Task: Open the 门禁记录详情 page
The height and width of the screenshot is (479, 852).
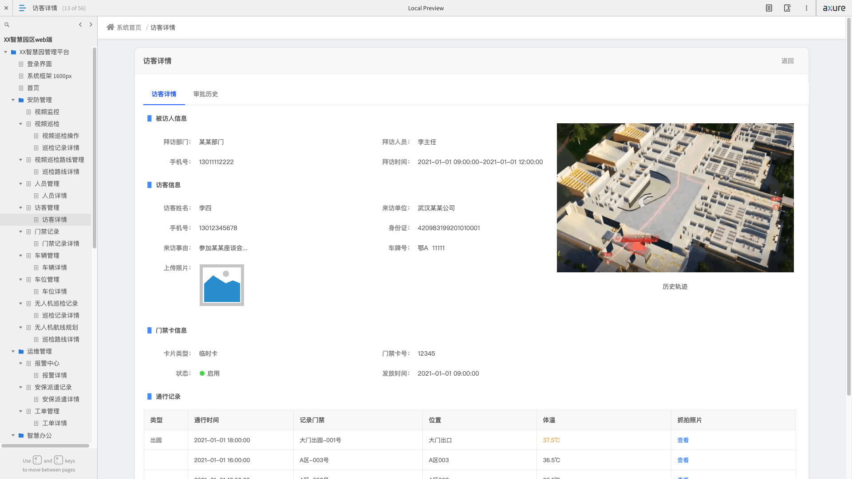Action: tap(61, 243)
